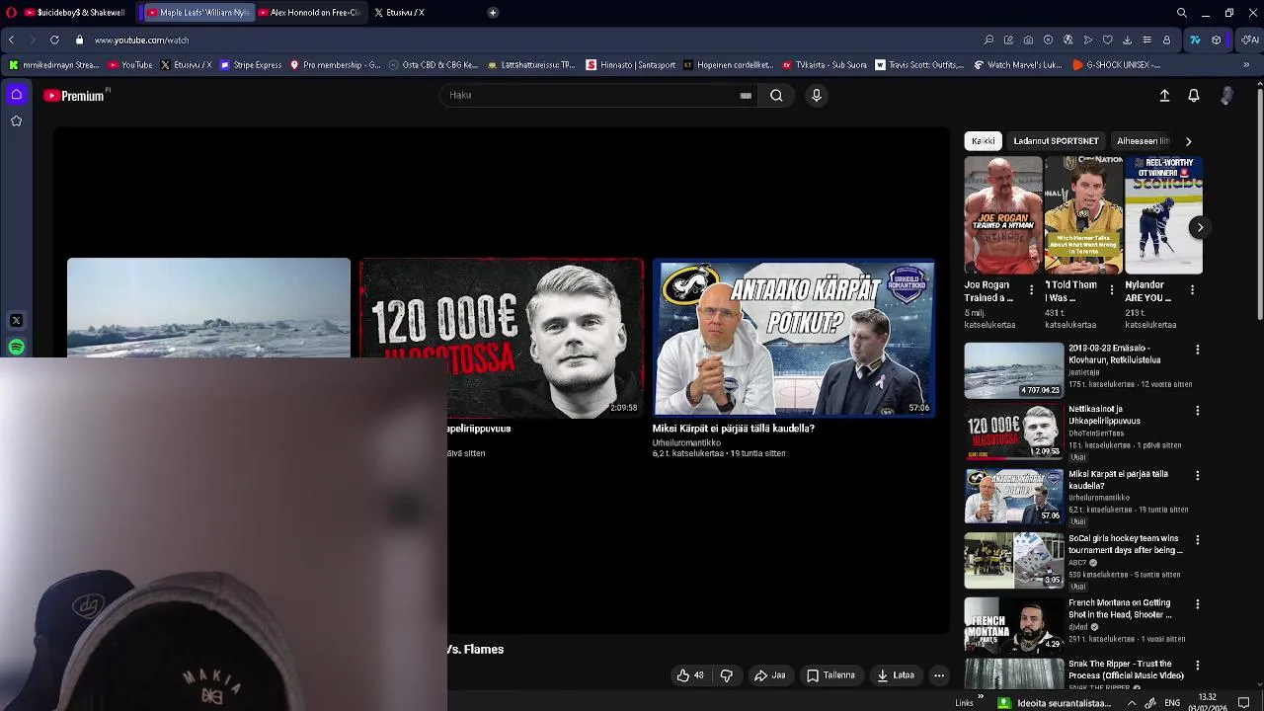Open the G-SHOCK UNISEX bookmark

tap(1117, 65)
